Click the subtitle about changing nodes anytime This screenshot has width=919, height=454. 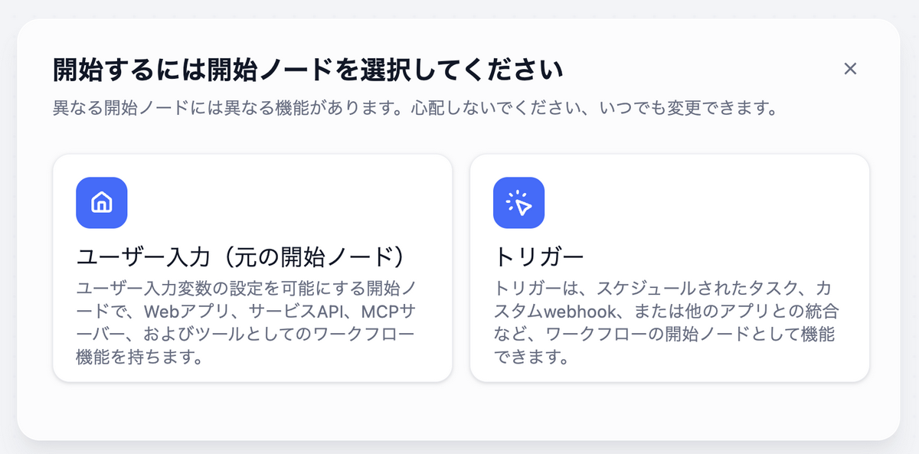coord(414,108)
